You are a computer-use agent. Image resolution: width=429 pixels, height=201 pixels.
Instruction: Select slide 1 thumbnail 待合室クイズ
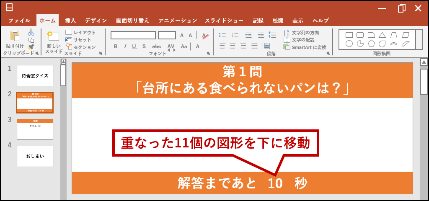(x=35, y=75)
